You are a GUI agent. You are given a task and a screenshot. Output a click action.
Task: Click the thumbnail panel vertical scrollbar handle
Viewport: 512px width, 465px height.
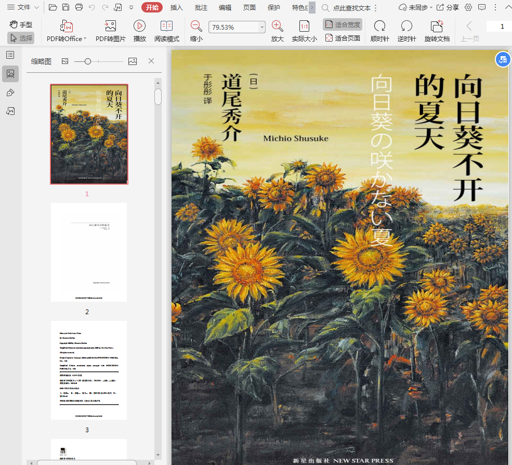pyautogui.click(x=158, y=97)
